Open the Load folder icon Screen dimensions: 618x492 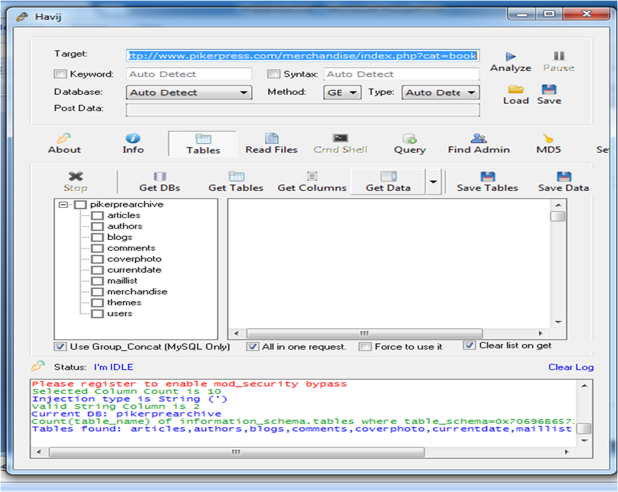click(x=515, y=89)
